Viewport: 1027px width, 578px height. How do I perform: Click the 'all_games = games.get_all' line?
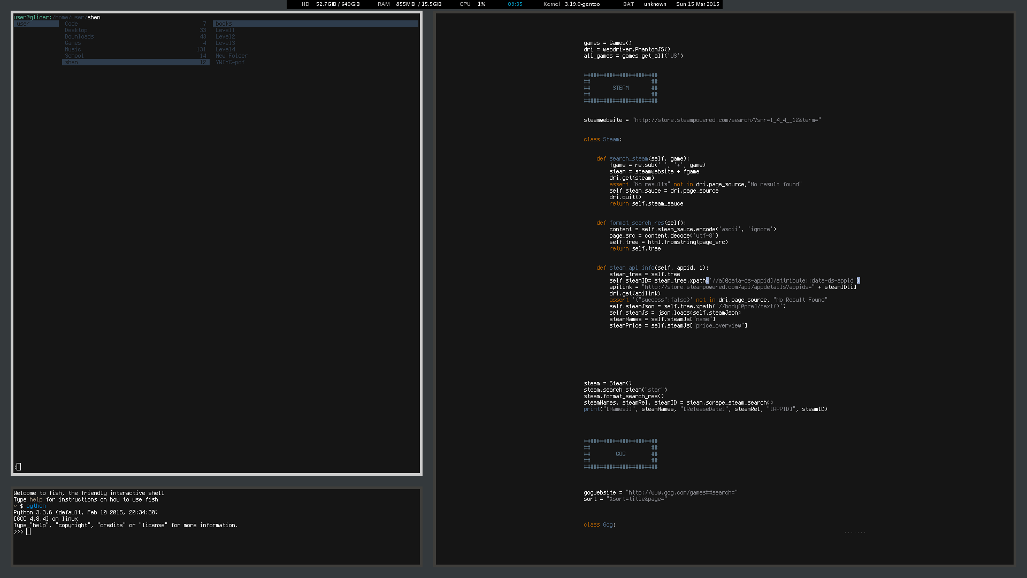pos(633,56)
